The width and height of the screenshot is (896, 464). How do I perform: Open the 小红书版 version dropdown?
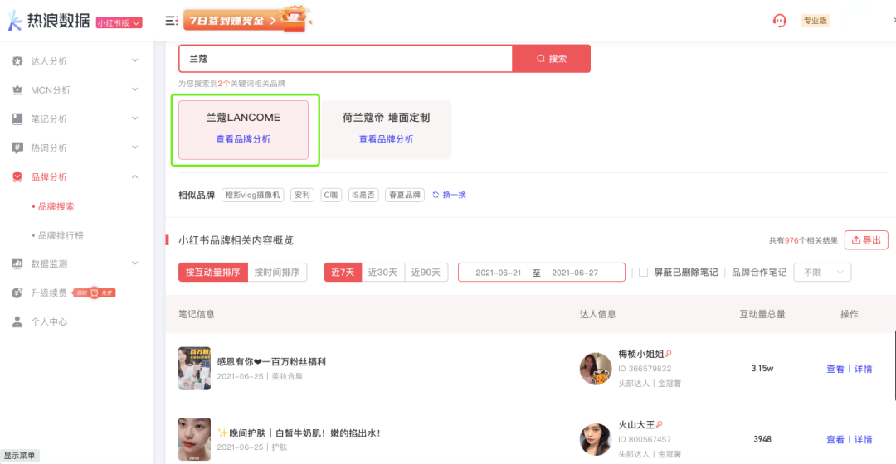(x=119, y=23)
